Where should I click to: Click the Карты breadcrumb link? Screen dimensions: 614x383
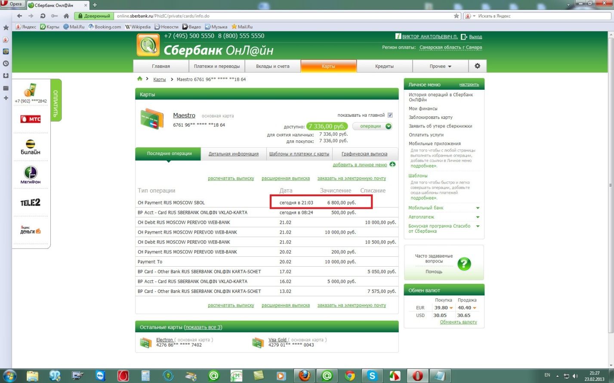tap(159, 79)
